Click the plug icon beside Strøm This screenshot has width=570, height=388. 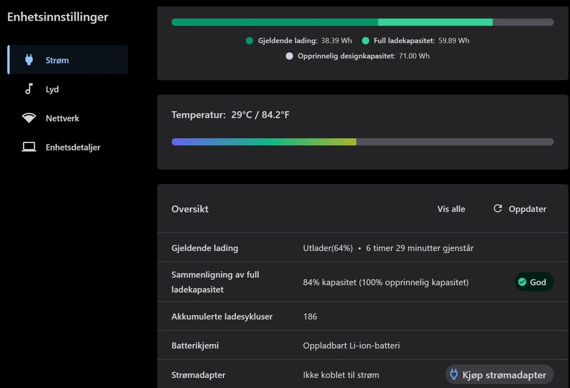coord(29,60)
